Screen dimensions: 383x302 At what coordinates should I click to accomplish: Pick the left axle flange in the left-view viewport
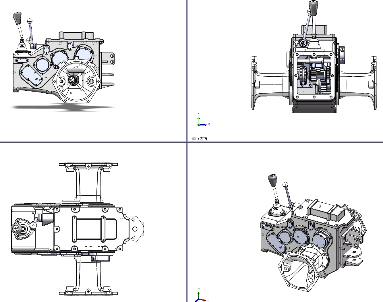[254, 83]
